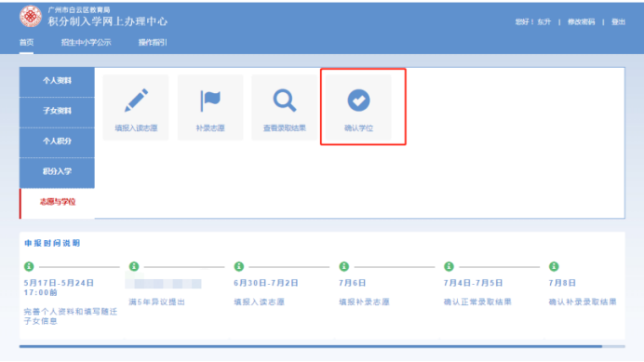Click the 确认补录录取结果 text
This screenshot has height=362, width=644.
[583, 302]
